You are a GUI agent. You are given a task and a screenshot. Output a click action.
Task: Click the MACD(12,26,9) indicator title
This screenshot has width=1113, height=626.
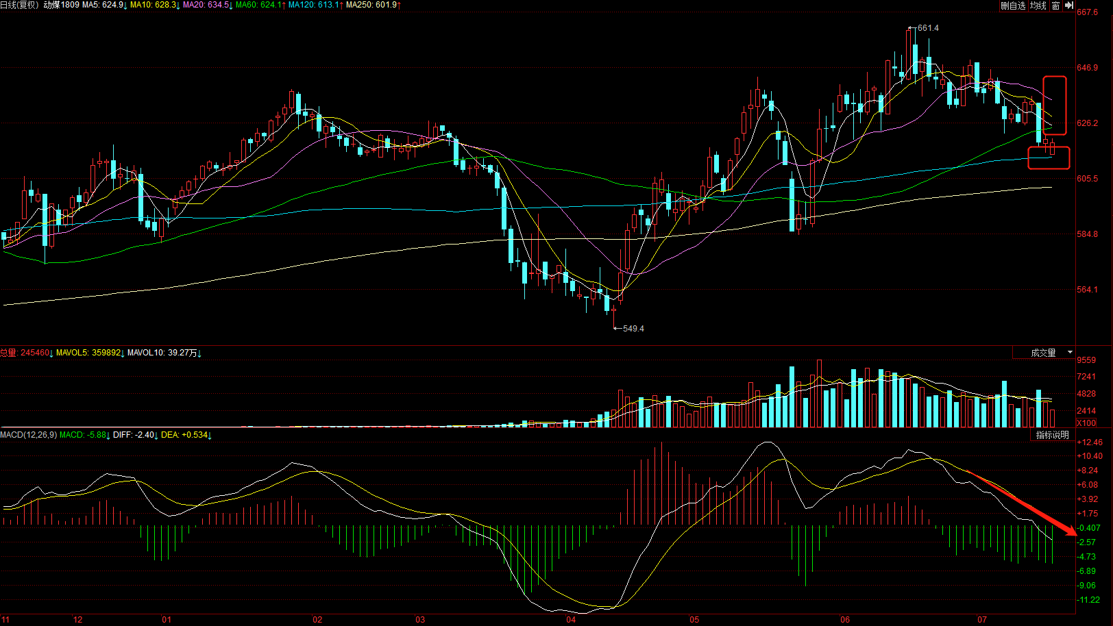pos(28,435)
